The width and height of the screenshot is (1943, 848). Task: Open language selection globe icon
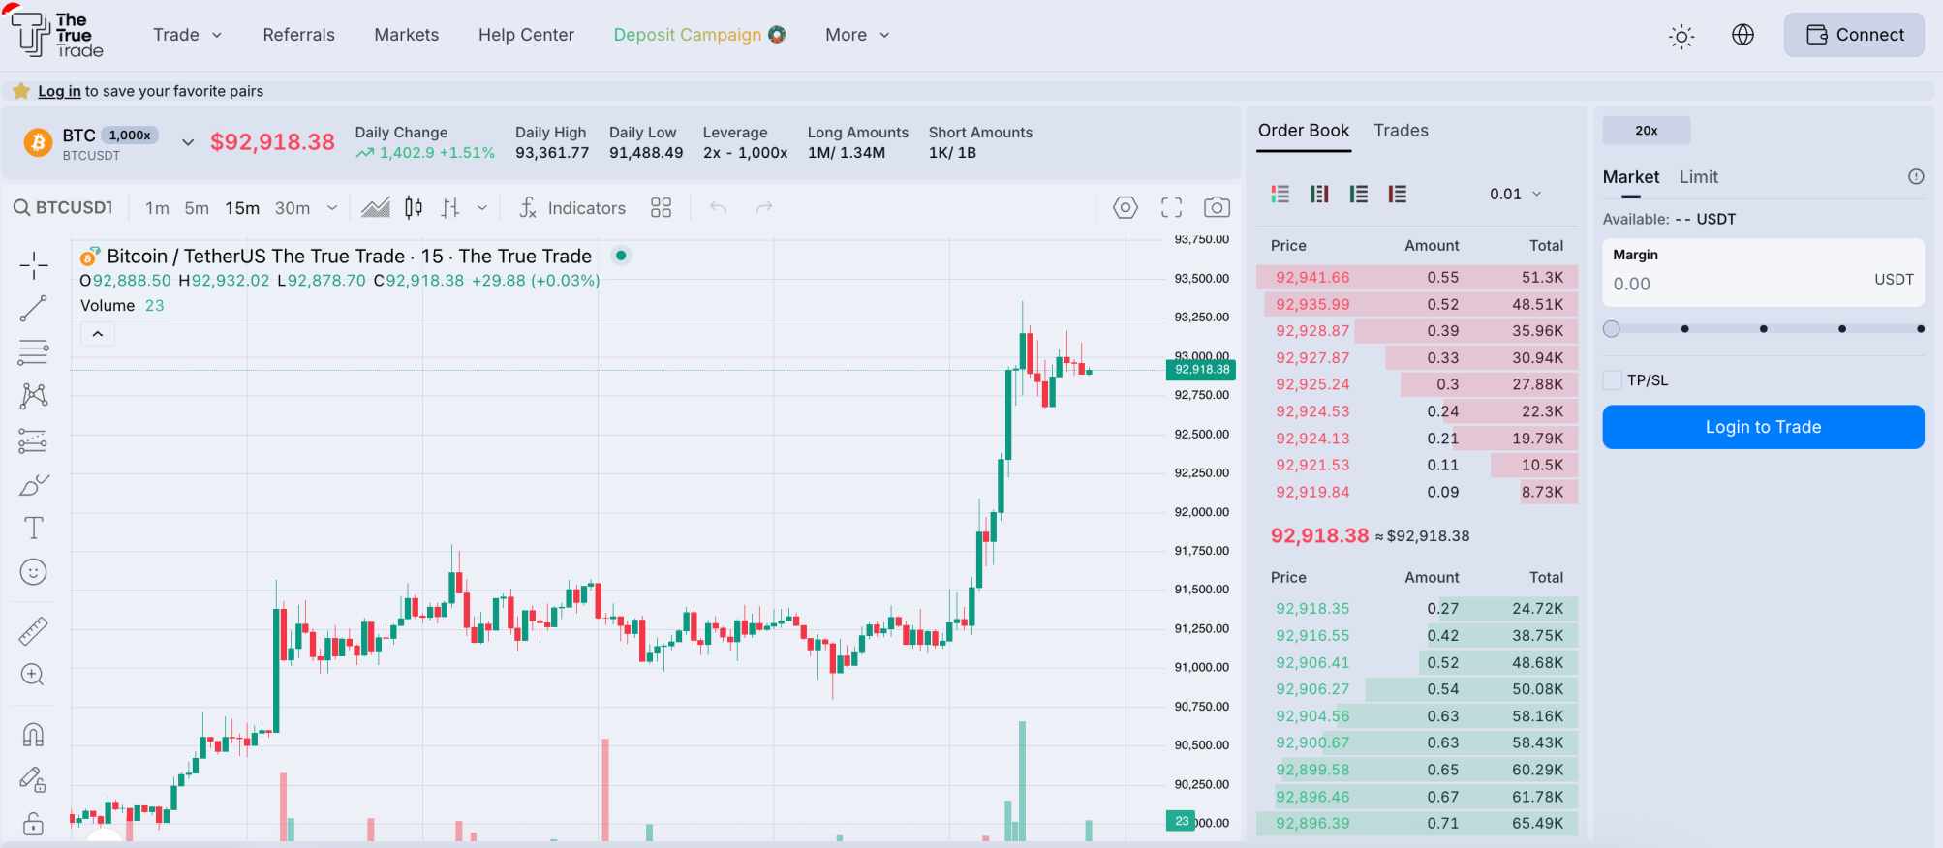pos(1743,35)
